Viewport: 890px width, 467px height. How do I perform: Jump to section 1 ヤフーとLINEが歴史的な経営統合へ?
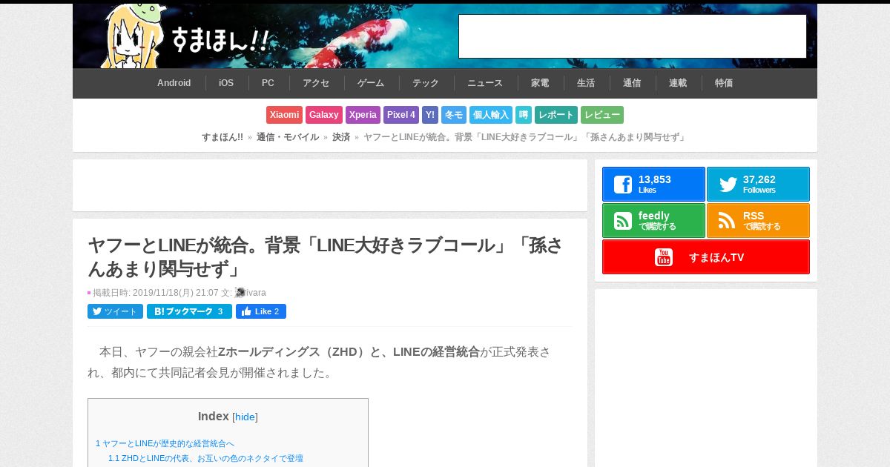tap(165, 443)
